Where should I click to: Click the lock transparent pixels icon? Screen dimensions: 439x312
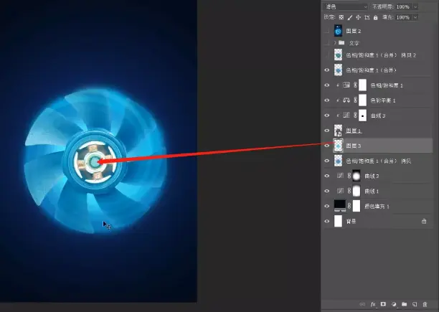pos(341,17)
